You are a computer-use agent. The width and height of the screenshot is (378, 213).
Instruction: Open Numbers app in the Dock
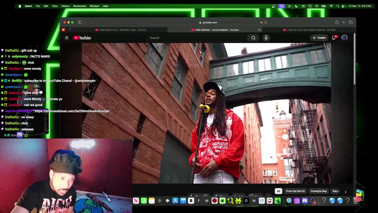click(x=144, y=201)
